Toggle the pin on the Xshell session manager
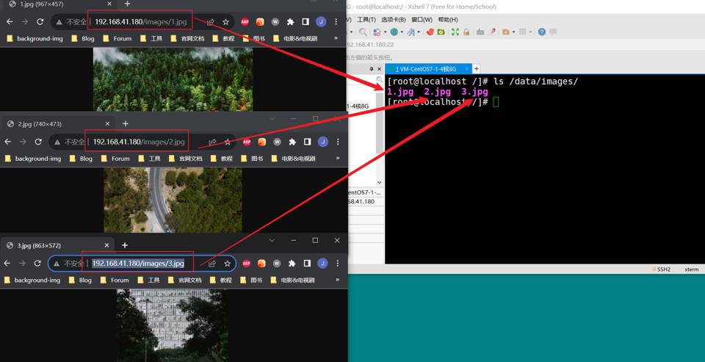 372,69
